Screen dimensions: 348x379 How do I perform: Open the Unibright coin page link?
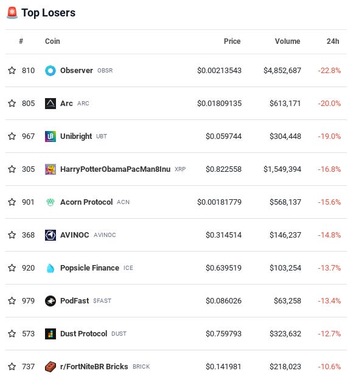pyautogui.click(x=76, y=136)
